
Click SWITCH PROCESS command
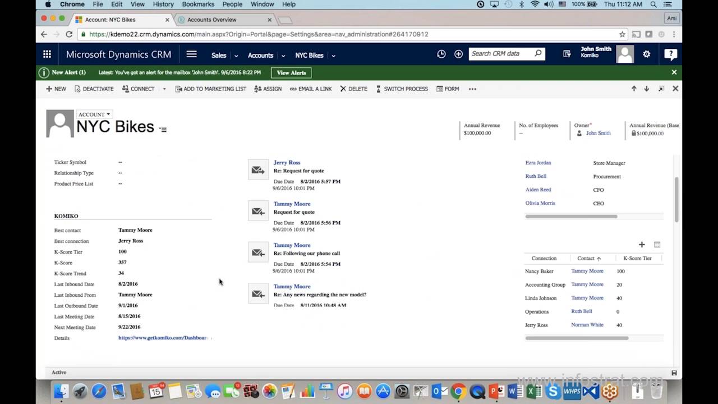(402, 89)
